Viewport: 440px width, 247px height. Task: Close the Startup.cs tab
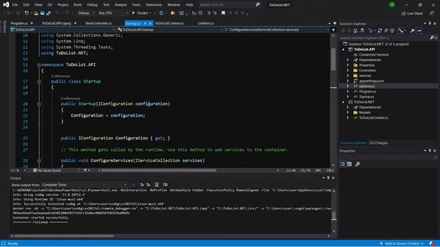[x=150, y=23]
